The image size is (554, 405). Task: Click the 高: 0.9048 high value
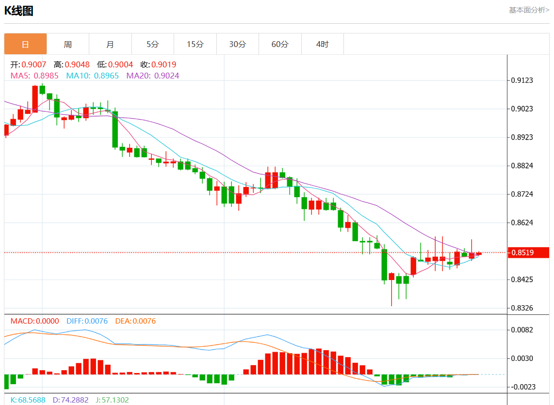[72, 64]
